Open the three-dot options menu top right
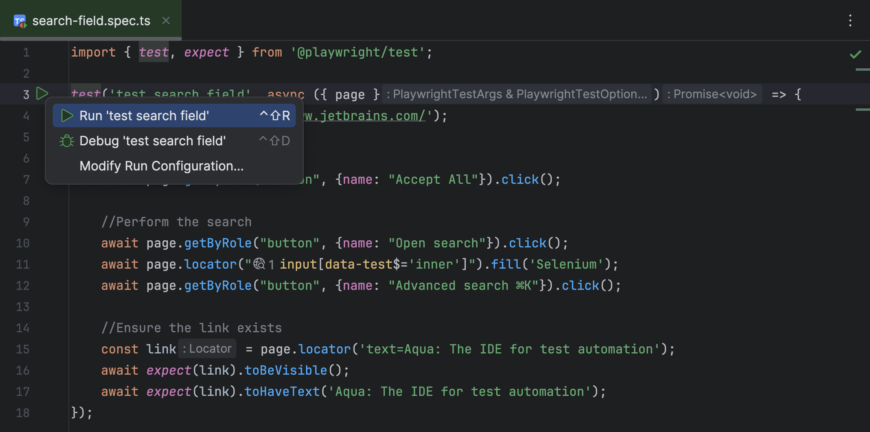The height and width of the screenshot is (432, 870). click(851, 20)
